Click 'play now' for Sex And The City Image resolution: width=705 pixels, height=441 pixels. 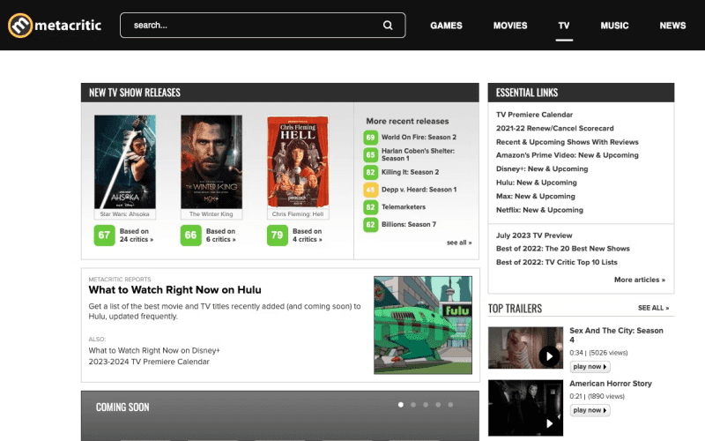click(590, 367)
